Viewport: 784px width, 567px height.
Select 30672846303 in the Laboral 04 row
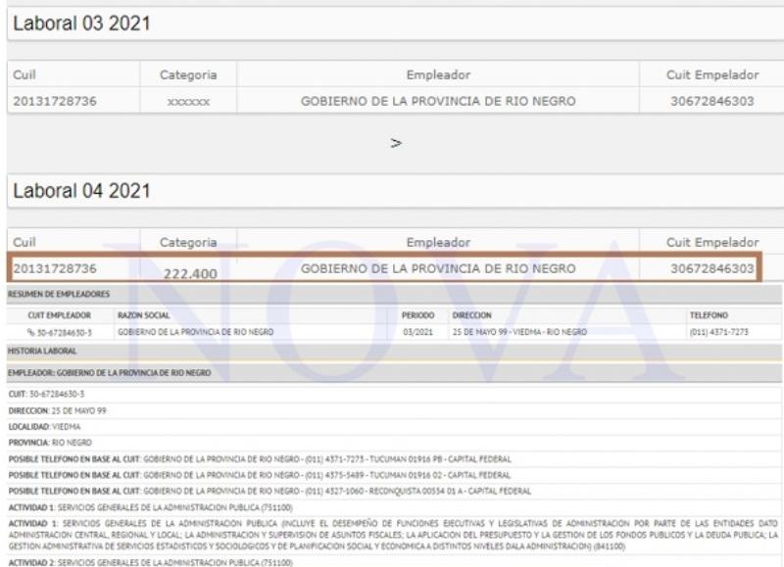pos(712,268)
